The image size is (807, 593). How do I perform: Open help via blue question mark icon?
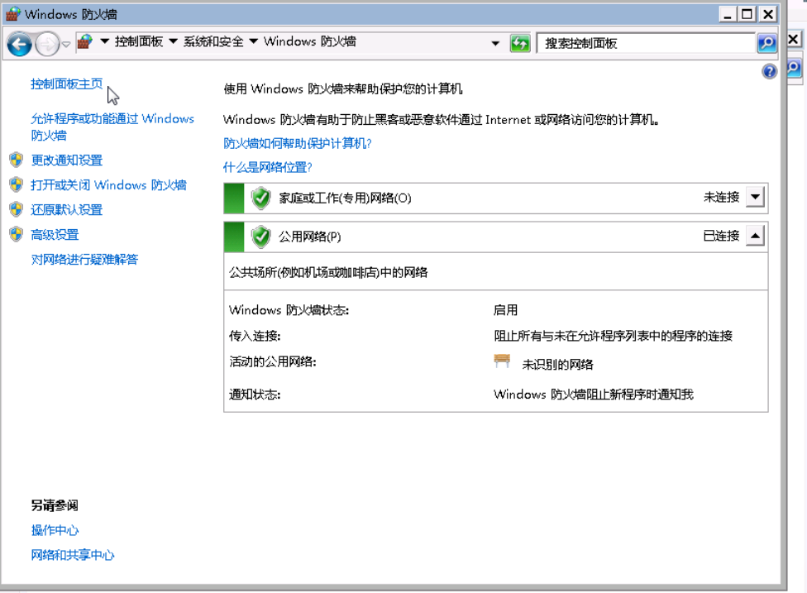(769, 72)
